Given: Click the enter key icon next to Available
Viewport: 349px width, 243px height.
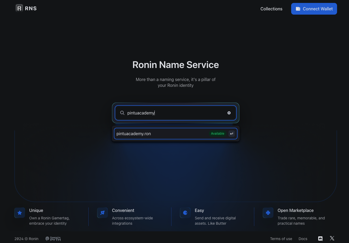Looking at the screenshot, I should pyautogui.click(x=231, y=134).
